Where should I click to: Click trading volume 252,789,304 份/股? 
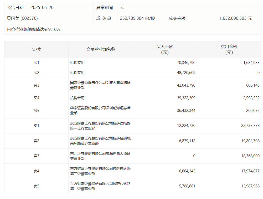tap(137, 18)
